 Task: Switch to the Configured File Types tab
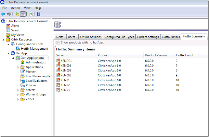click(119, 37)
